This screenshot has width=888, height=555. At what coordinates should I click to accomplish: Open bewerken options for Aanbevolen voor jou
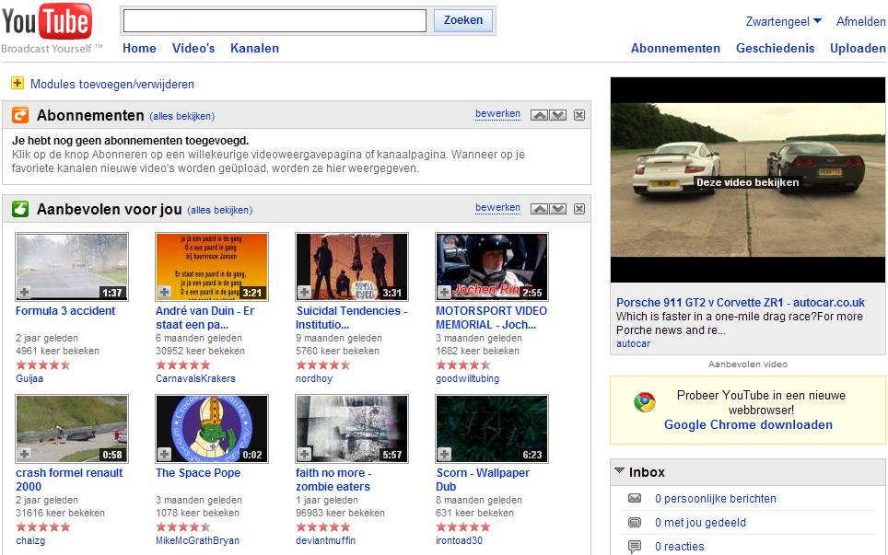497,208
